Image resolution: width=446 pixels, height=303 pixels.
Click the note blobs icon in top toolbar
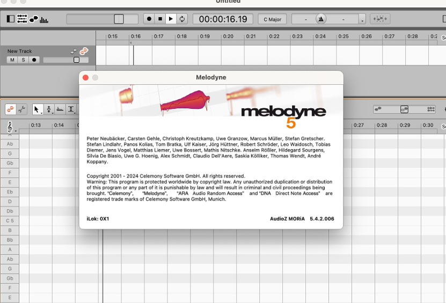[x=34, y=19]
